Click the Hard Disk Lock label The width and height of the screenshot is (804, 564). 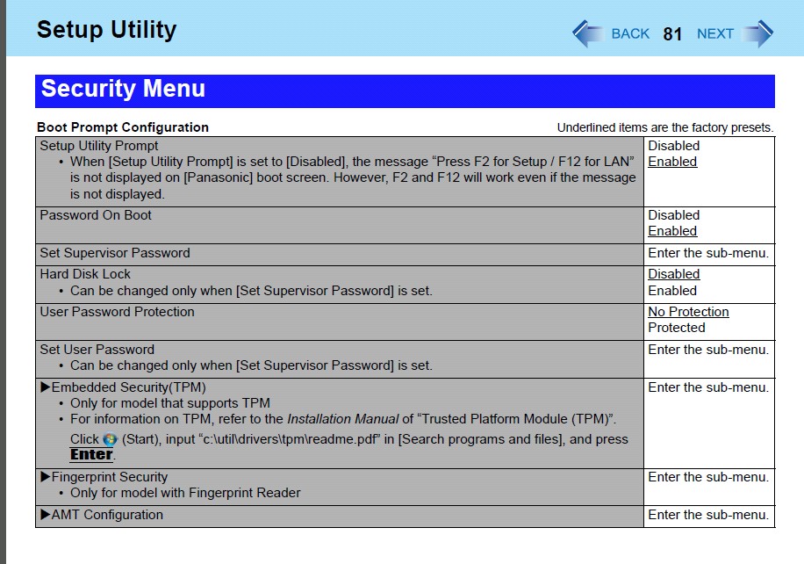85,274
